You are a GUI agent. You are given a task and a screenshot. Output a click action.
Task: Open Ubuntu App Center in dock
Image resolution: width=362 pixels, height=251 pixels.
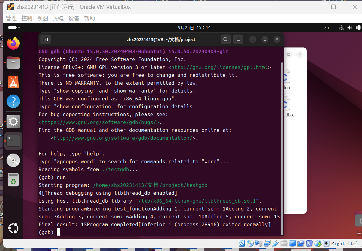coord(13,82)
